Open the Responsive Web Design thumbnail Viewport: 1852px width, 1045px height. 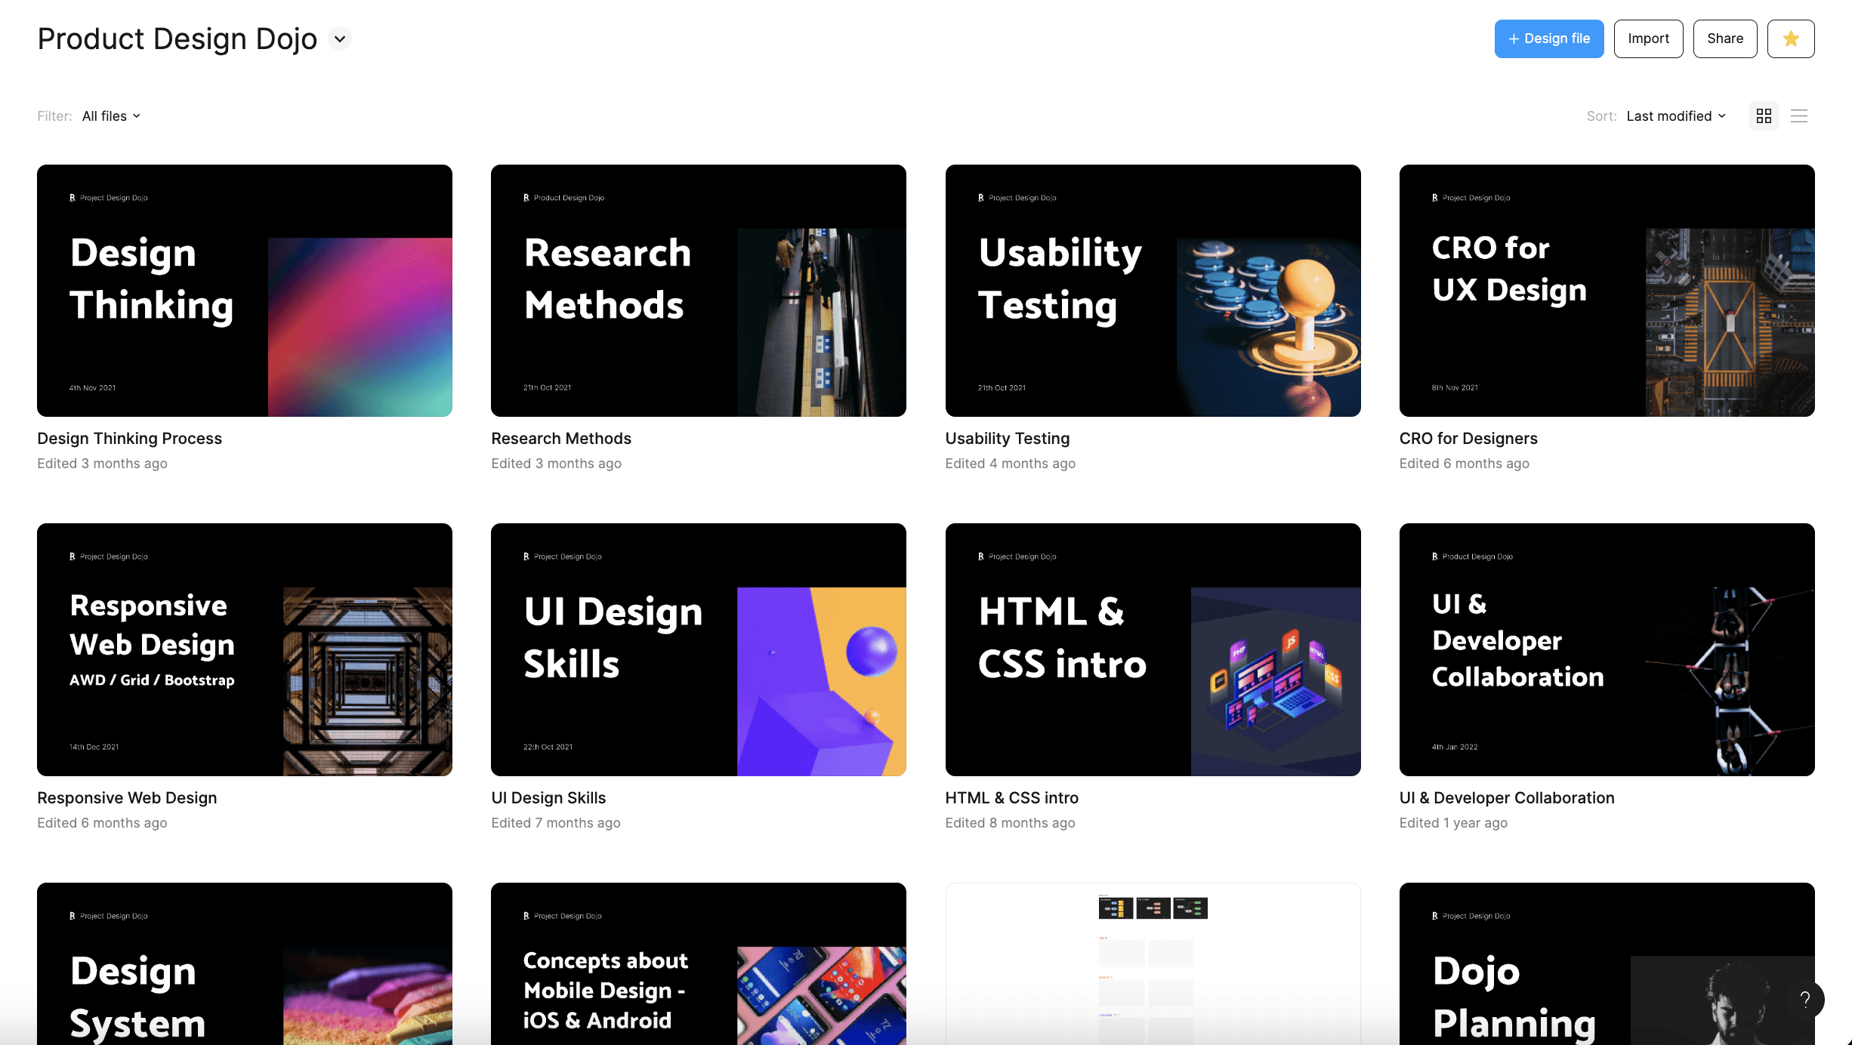(245, 649)
